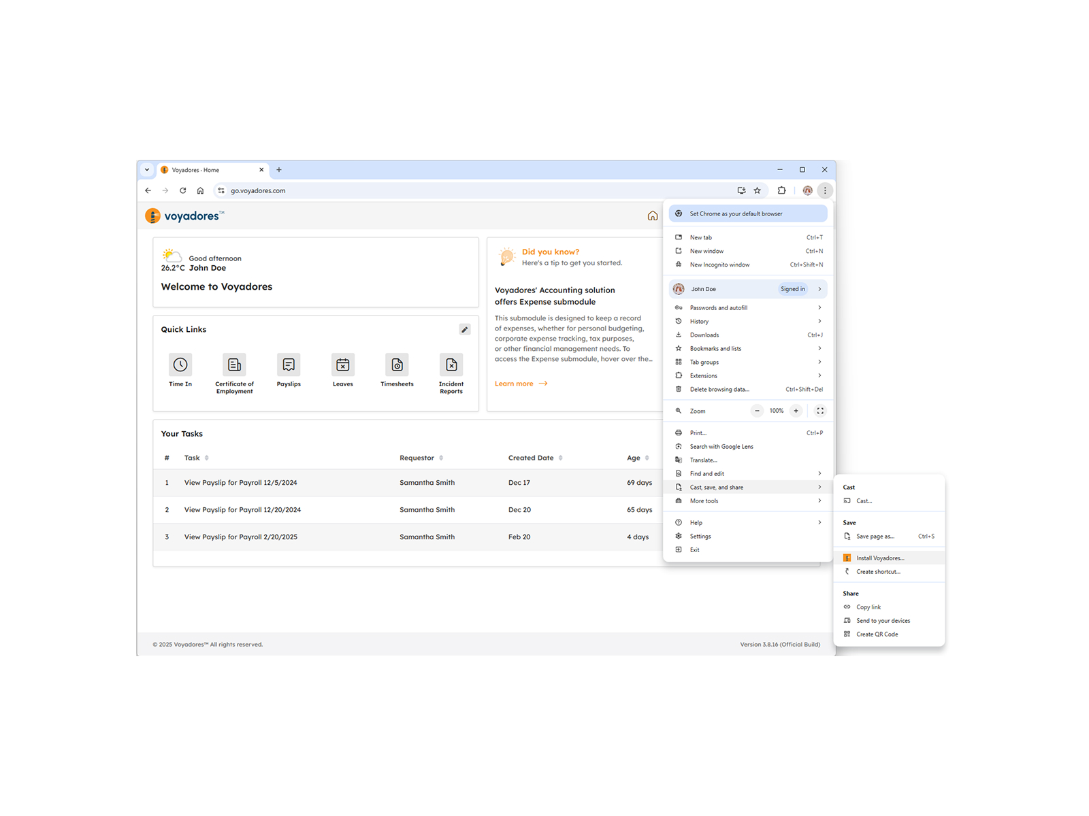Click the Voyadores logo
This screenshot has height=816, width=1089.
click(x=184, y=216)
